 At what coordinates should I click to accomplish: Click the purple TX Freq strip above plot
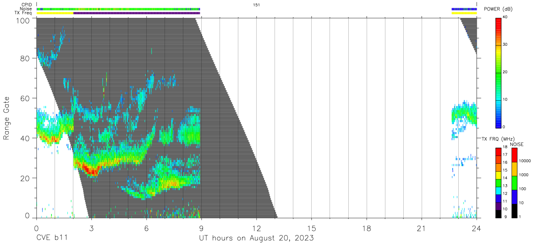[137, 13]
